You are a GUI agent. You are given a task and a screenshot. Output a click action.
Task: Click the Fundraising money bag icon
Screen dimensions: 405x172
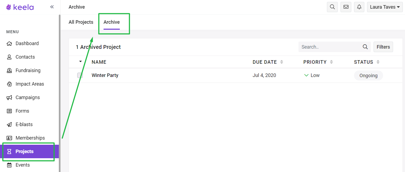coord(9,70)
